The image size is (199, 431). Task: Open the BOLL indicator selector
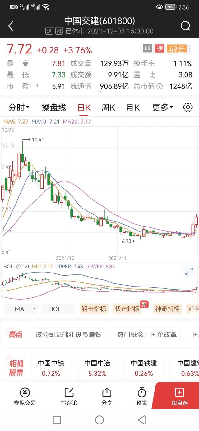(58, 309)
